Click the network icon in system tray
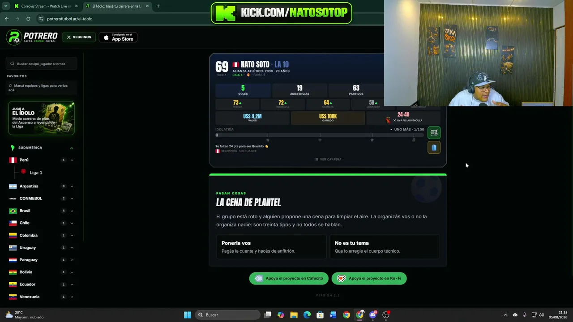 coord(534,315)
